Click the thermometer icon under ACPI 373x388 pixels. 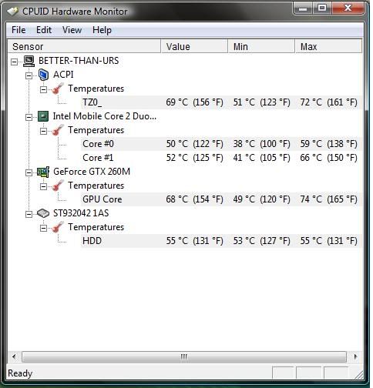58,89
